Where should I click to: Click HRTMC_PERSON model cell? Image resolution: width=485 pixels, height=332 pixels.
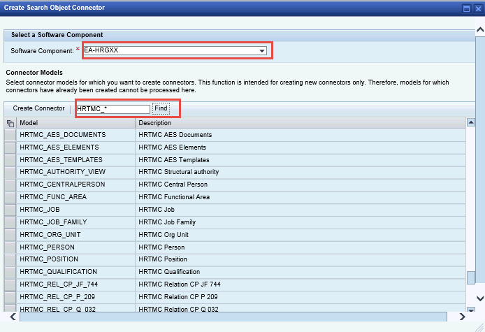(75, 247)
